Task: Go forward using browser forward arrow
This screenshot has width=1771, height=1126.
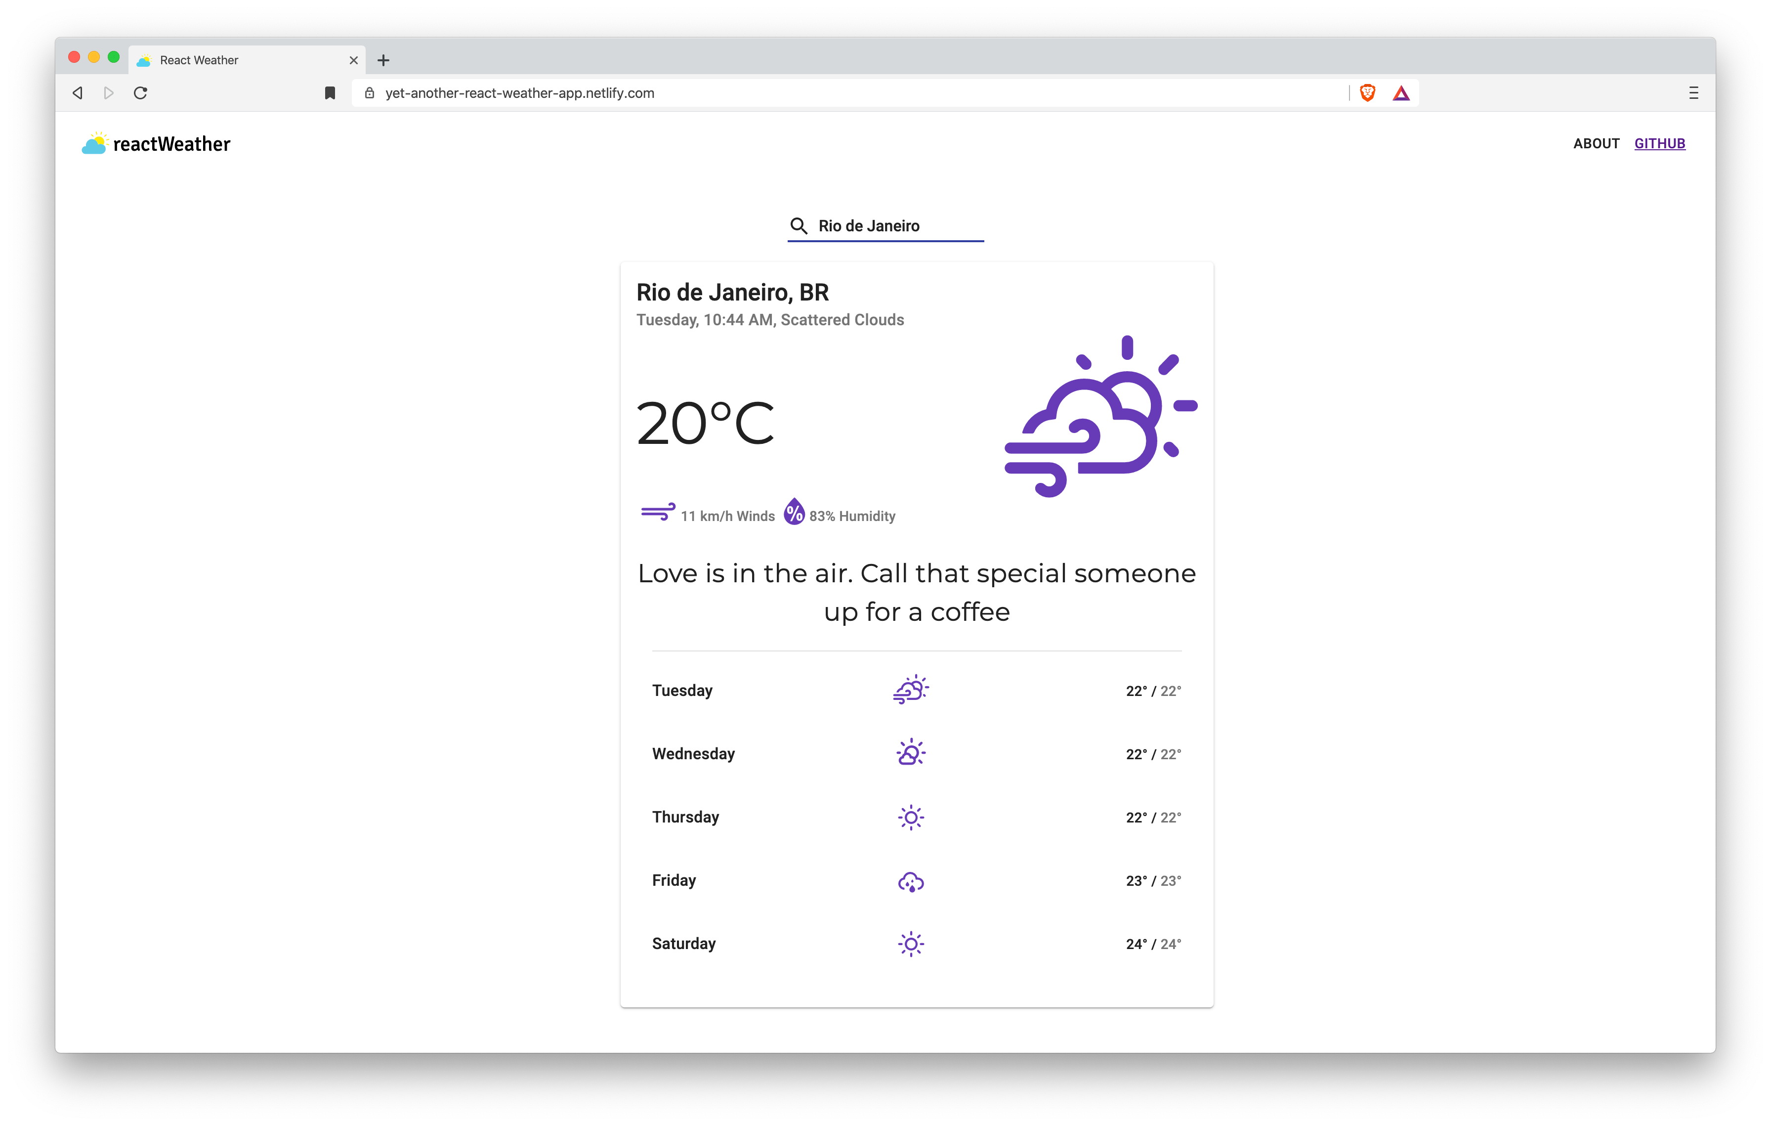Action: pyautogui.click(x=109, y=92)
